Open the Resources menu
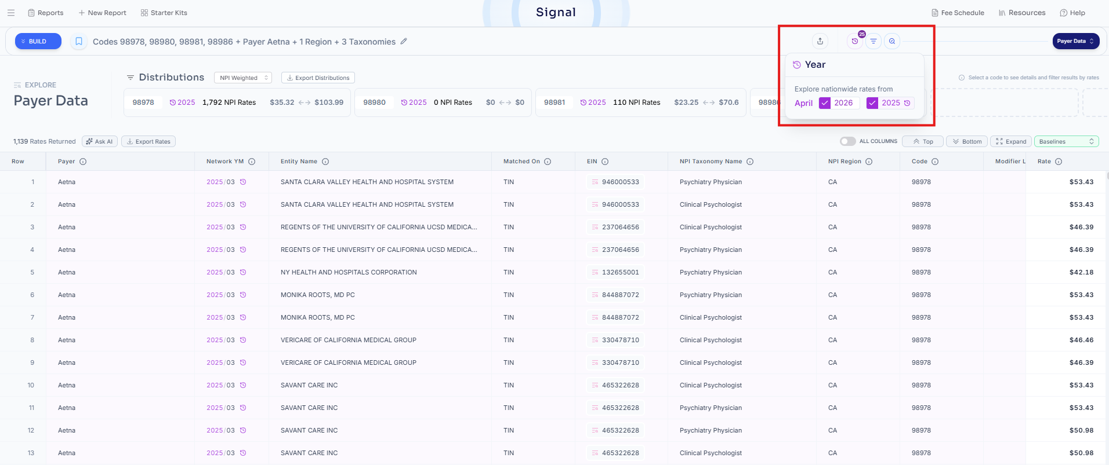 1022,13
